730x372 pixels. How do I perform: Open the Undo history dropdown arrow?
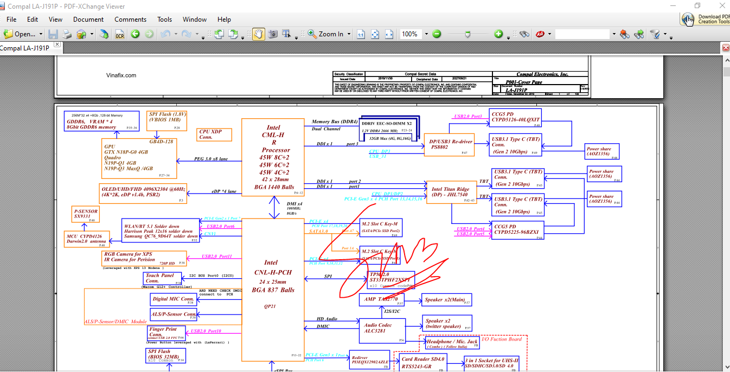pyautogui.click(x=175, y=34)
